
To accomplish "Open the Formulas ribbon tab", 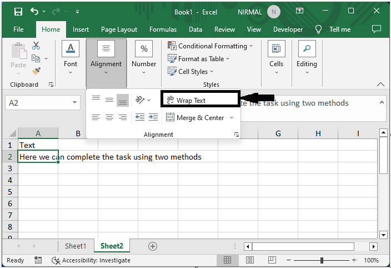I will coord(163,29).
